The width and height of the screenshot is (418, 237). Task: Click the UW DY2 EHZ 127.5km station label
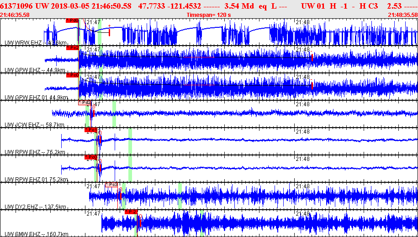36,207
